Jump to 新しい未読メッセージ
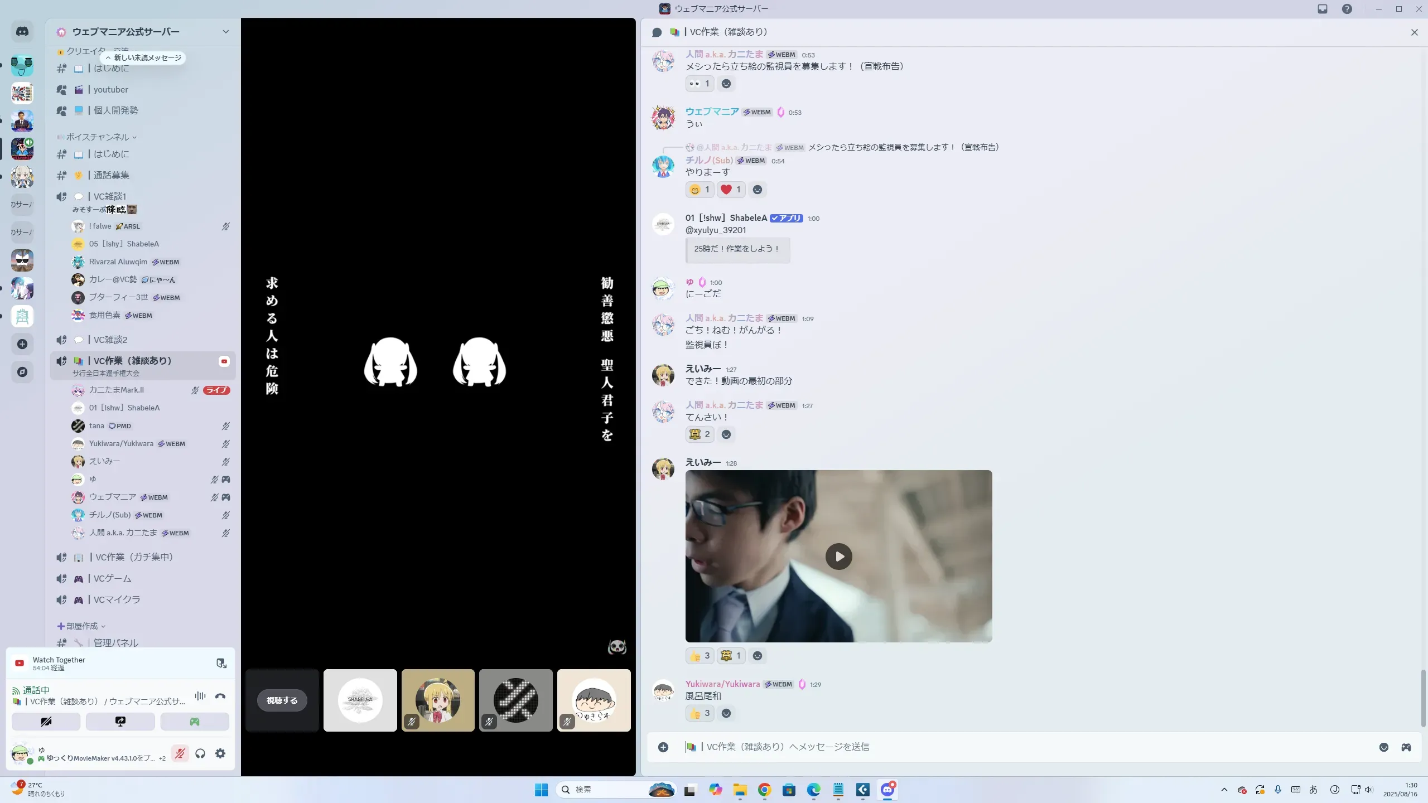The height and width of the screenshot is (803, 1428). pos(143,58)
